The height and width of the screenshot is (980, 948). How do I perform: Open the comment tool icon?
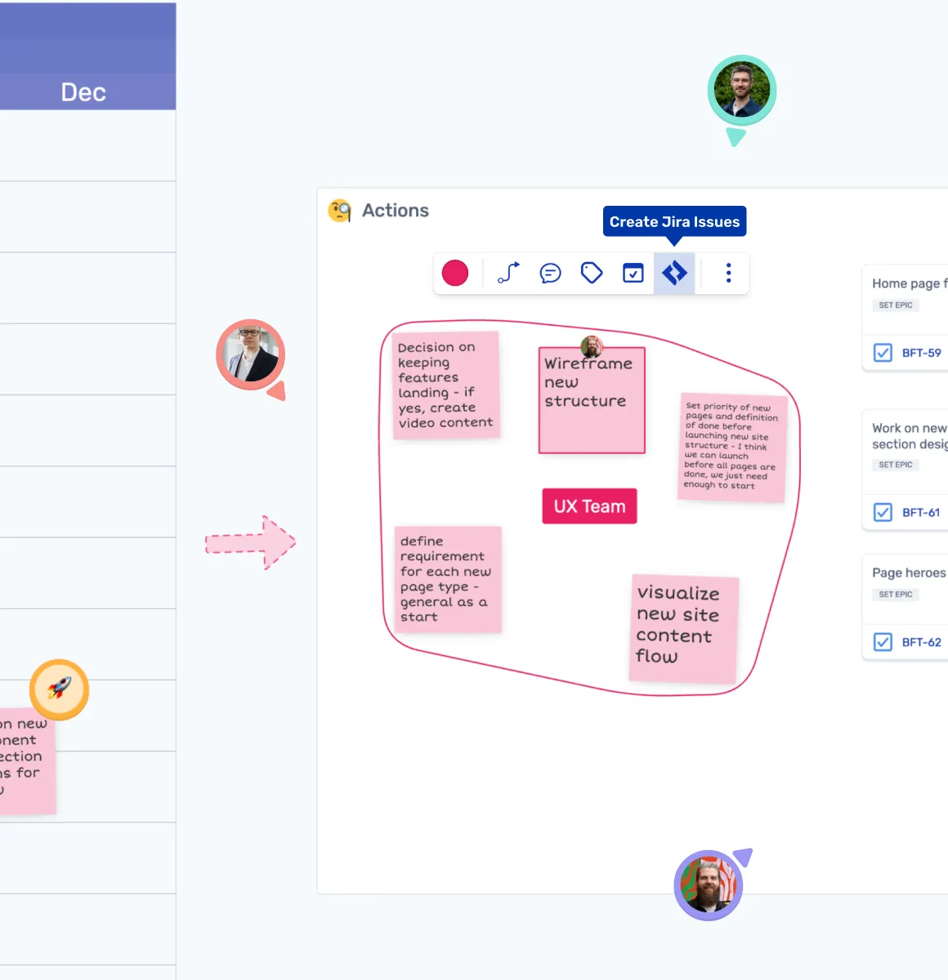pyautogui.click(x=550, y=273)
